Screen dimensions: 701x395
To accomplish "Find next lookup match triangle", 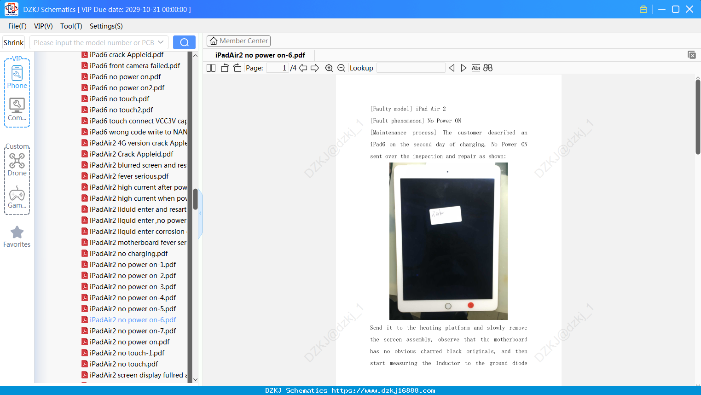I will (x=463, y=68).
